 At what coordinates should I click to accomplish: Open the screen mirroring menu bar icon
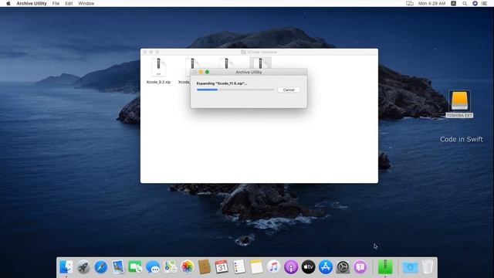point(410,3)
